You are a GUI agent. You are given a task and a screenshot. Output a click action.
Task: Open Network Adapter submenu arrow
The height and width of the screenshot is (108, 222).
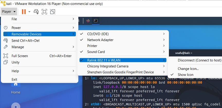[x=164, y=40]
